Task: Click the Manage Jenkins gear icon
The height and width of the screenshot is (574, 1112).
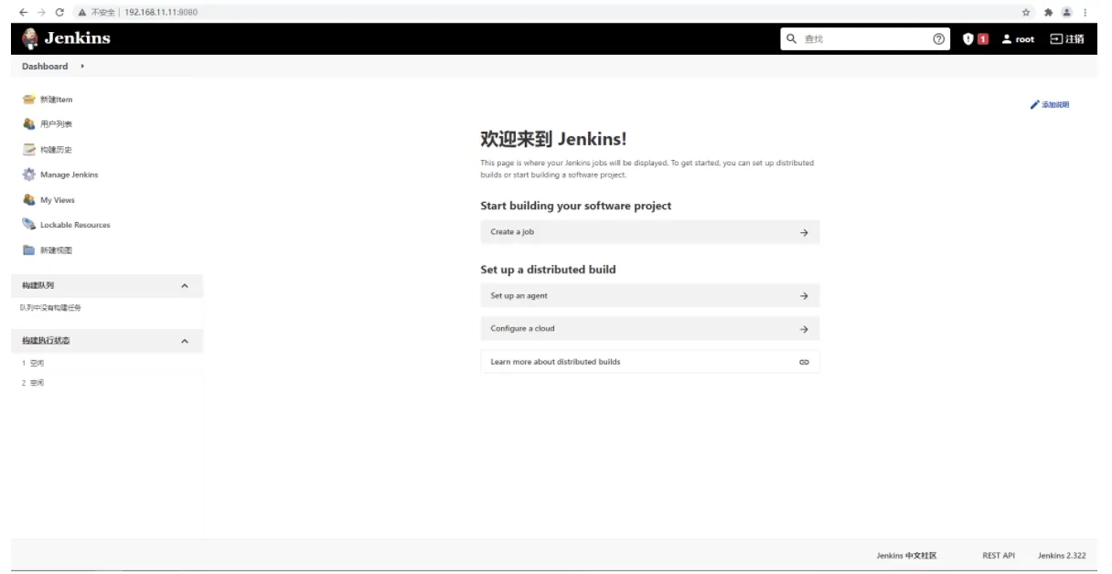Action: 28,175
